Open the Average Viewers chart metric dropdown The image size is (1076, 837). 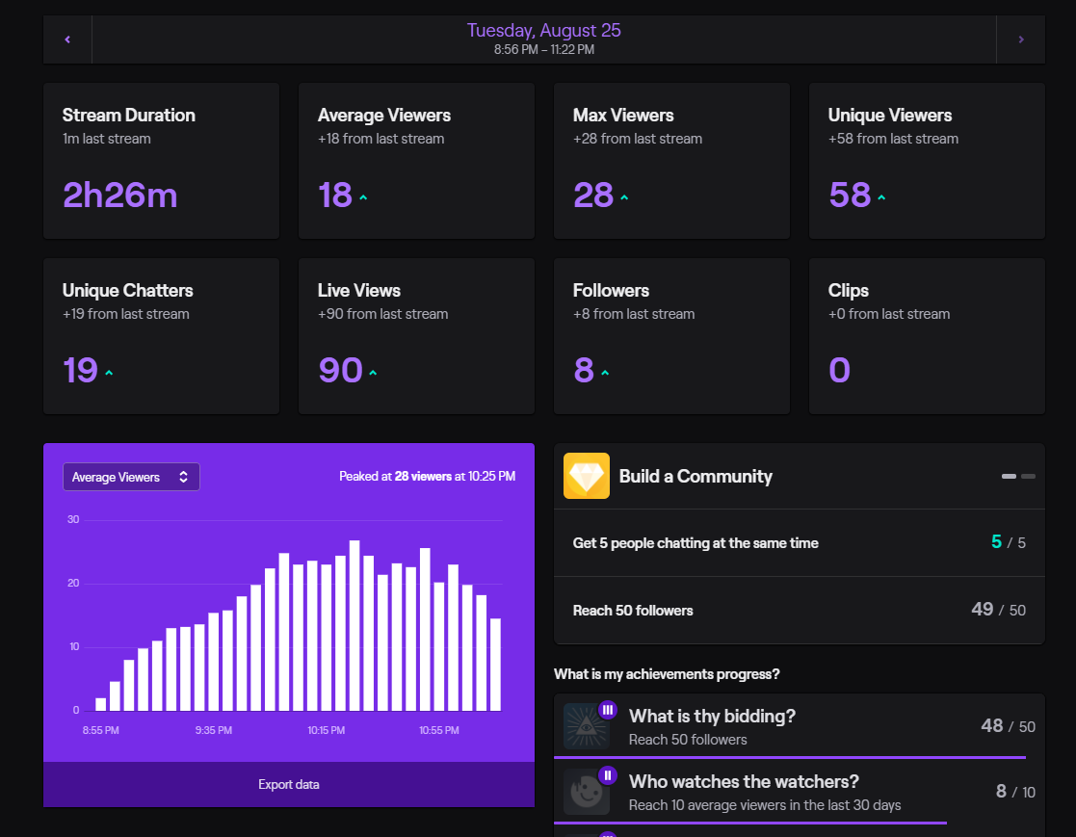click(131, 476)
